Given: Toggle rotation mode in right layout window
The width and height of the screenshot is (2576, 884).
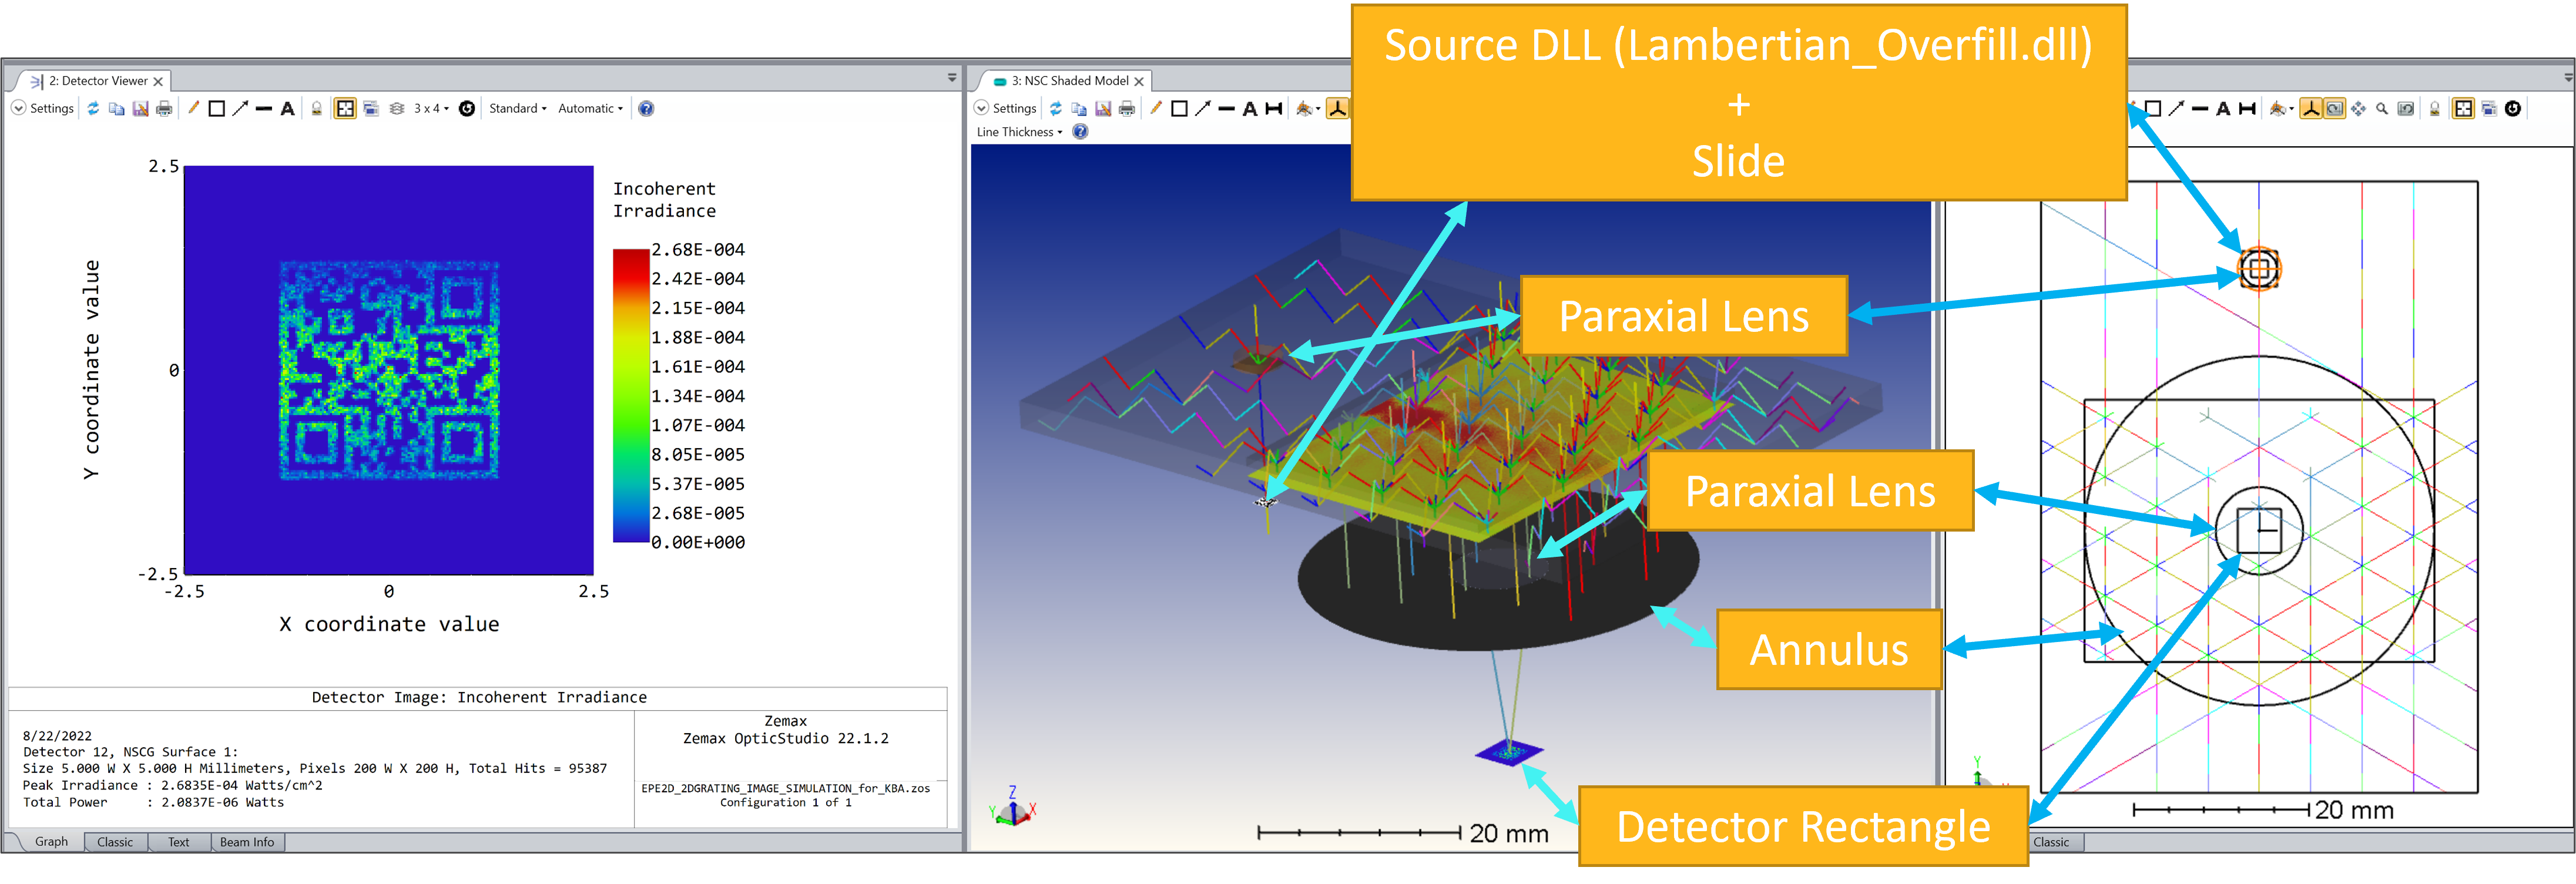Looking at the screenshot, I should tap(2335, 108).
